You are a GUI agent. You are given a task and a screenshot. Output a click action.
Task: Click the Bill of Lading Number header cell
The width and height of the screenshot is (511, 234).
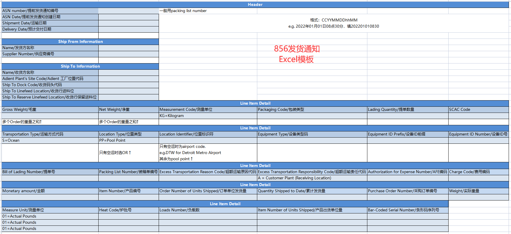click(50, 172)
